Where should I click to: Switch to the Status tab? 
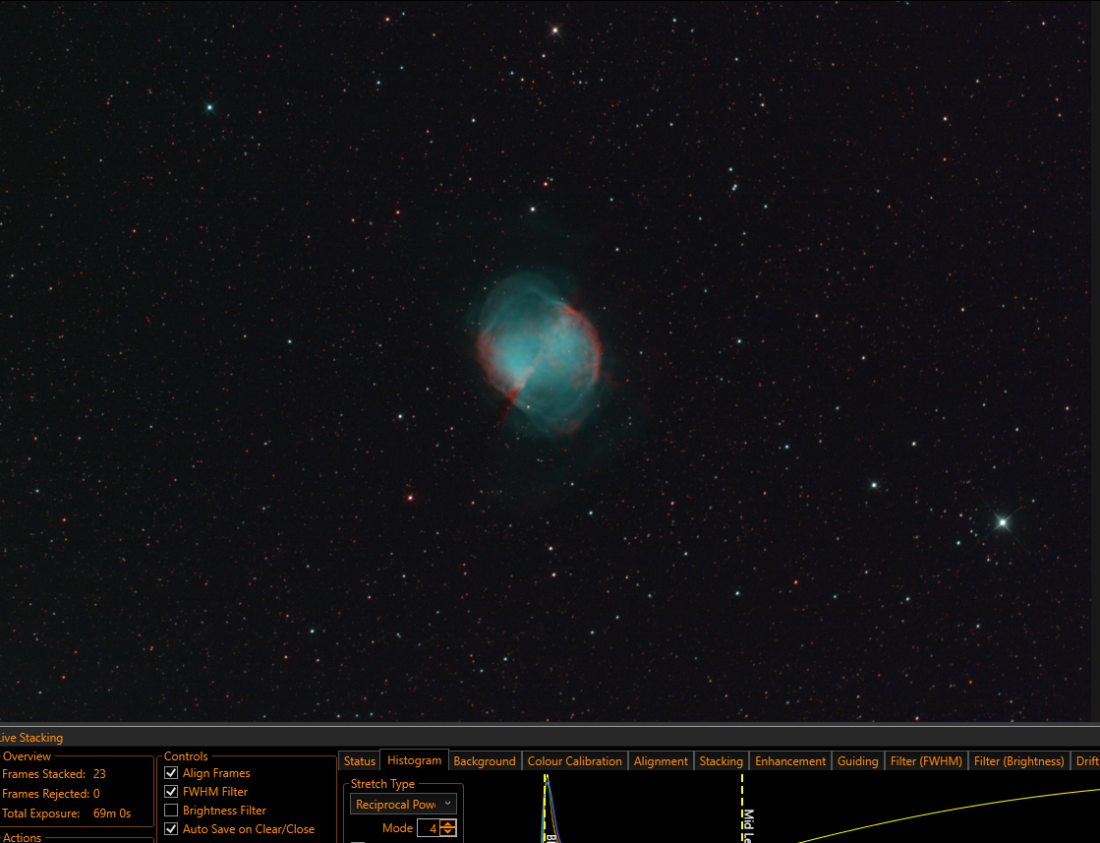[x=359, y=761]
